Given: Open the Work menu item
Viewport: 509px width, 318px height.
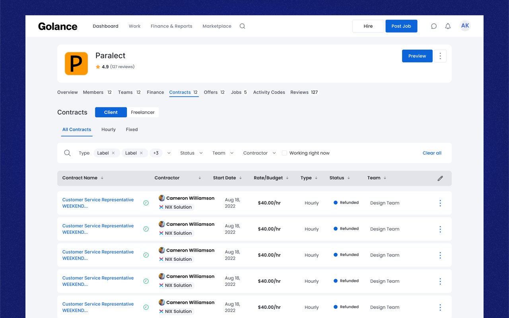Looking at the screenshot, I should click(x=134, y=26).
